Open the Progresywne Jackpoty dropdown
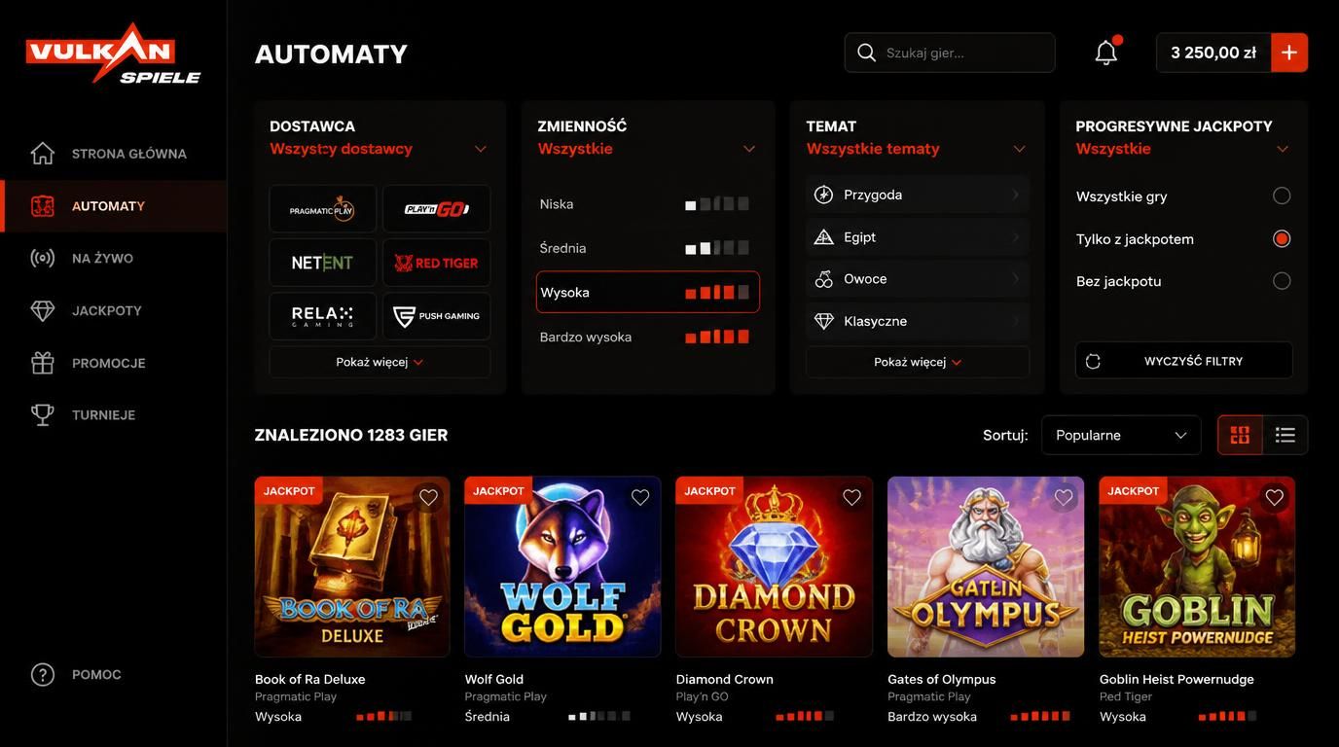Image resolution: width=1339 pixels, height=747 pixels. point(1183,149)
